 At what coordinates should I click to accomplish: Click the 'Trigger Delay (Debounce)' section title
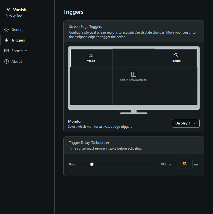89,142
